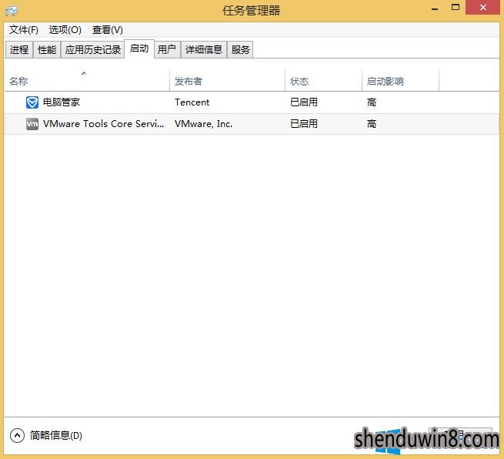Open the 选项(O) menu
Screen dimensions: 504x459
(65, 30)
